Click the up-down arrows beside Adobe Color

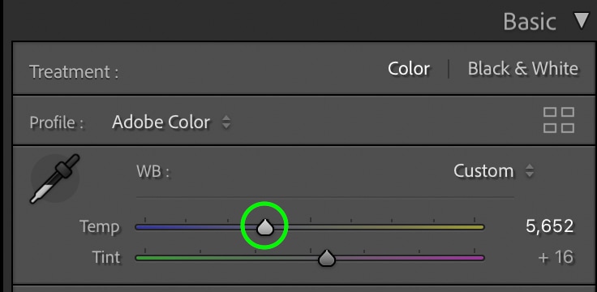tap(226, 122)
